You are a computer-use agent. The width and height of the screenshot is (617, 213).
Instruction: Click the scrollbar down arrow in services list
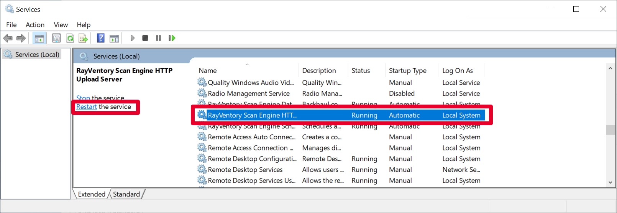click(610, 182)
